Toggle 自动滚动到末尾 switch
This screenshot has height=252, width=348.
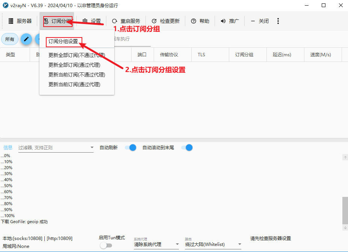pos(187,147)
